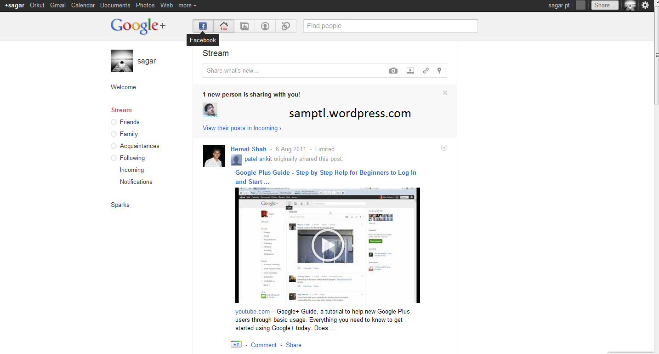Click the Facebook icon in Google+ toolbar

tap(203, 26)
